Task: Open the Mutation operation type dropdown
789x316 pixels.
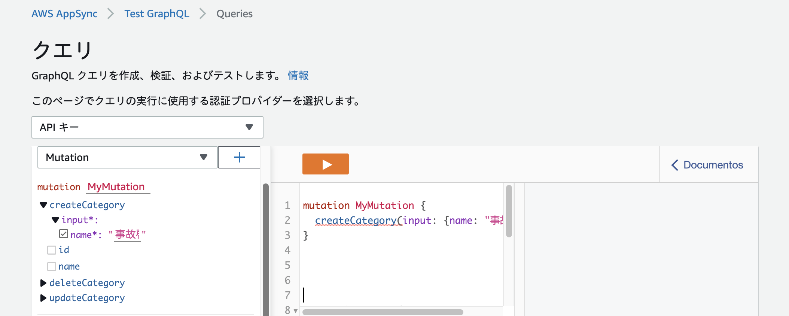Action: [x=127, y=157]
